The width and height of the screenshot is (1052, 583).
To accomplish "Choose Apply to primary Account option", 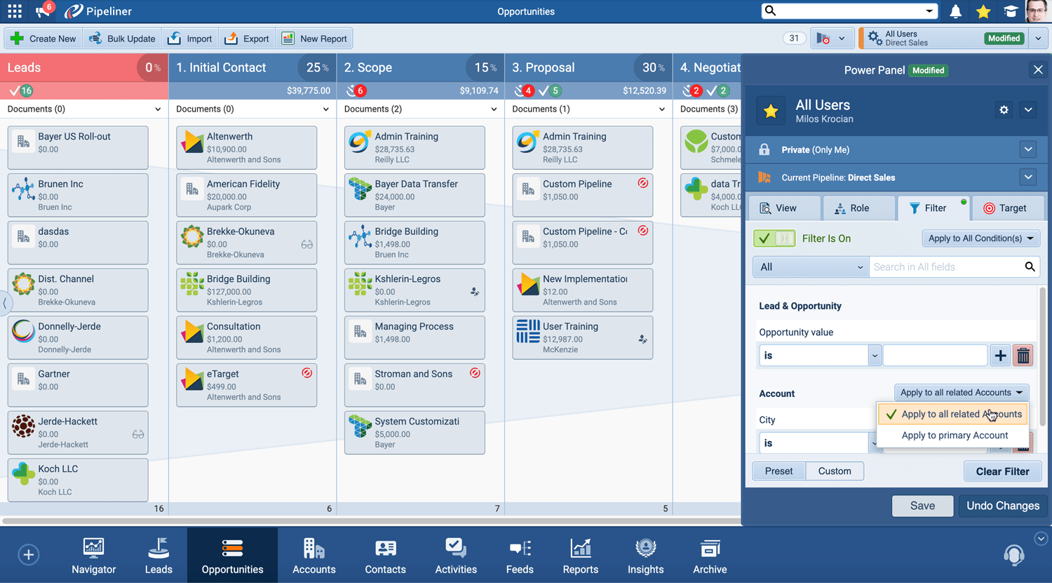I will [954, 435].
